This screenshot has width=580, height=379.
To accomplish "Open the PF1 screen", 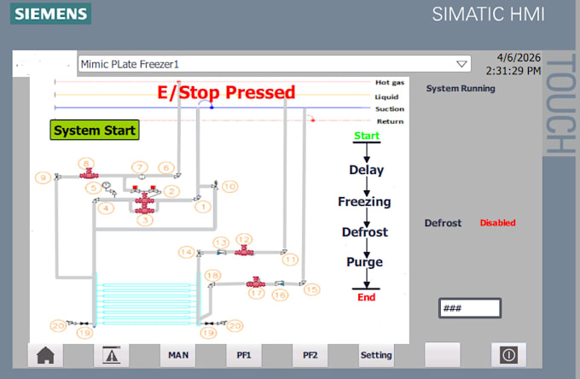I will pyautogui.click(x=244, y=355).
